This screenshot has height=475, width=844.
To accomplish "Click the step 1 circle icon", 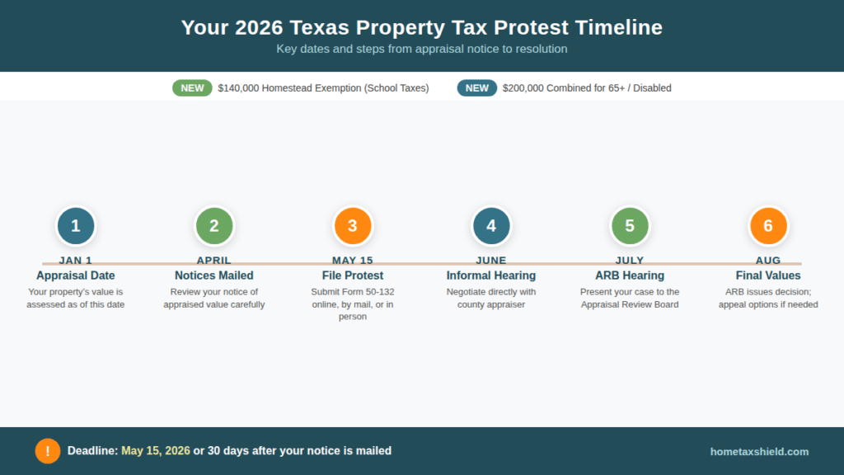I will click(x=76, y=225).
